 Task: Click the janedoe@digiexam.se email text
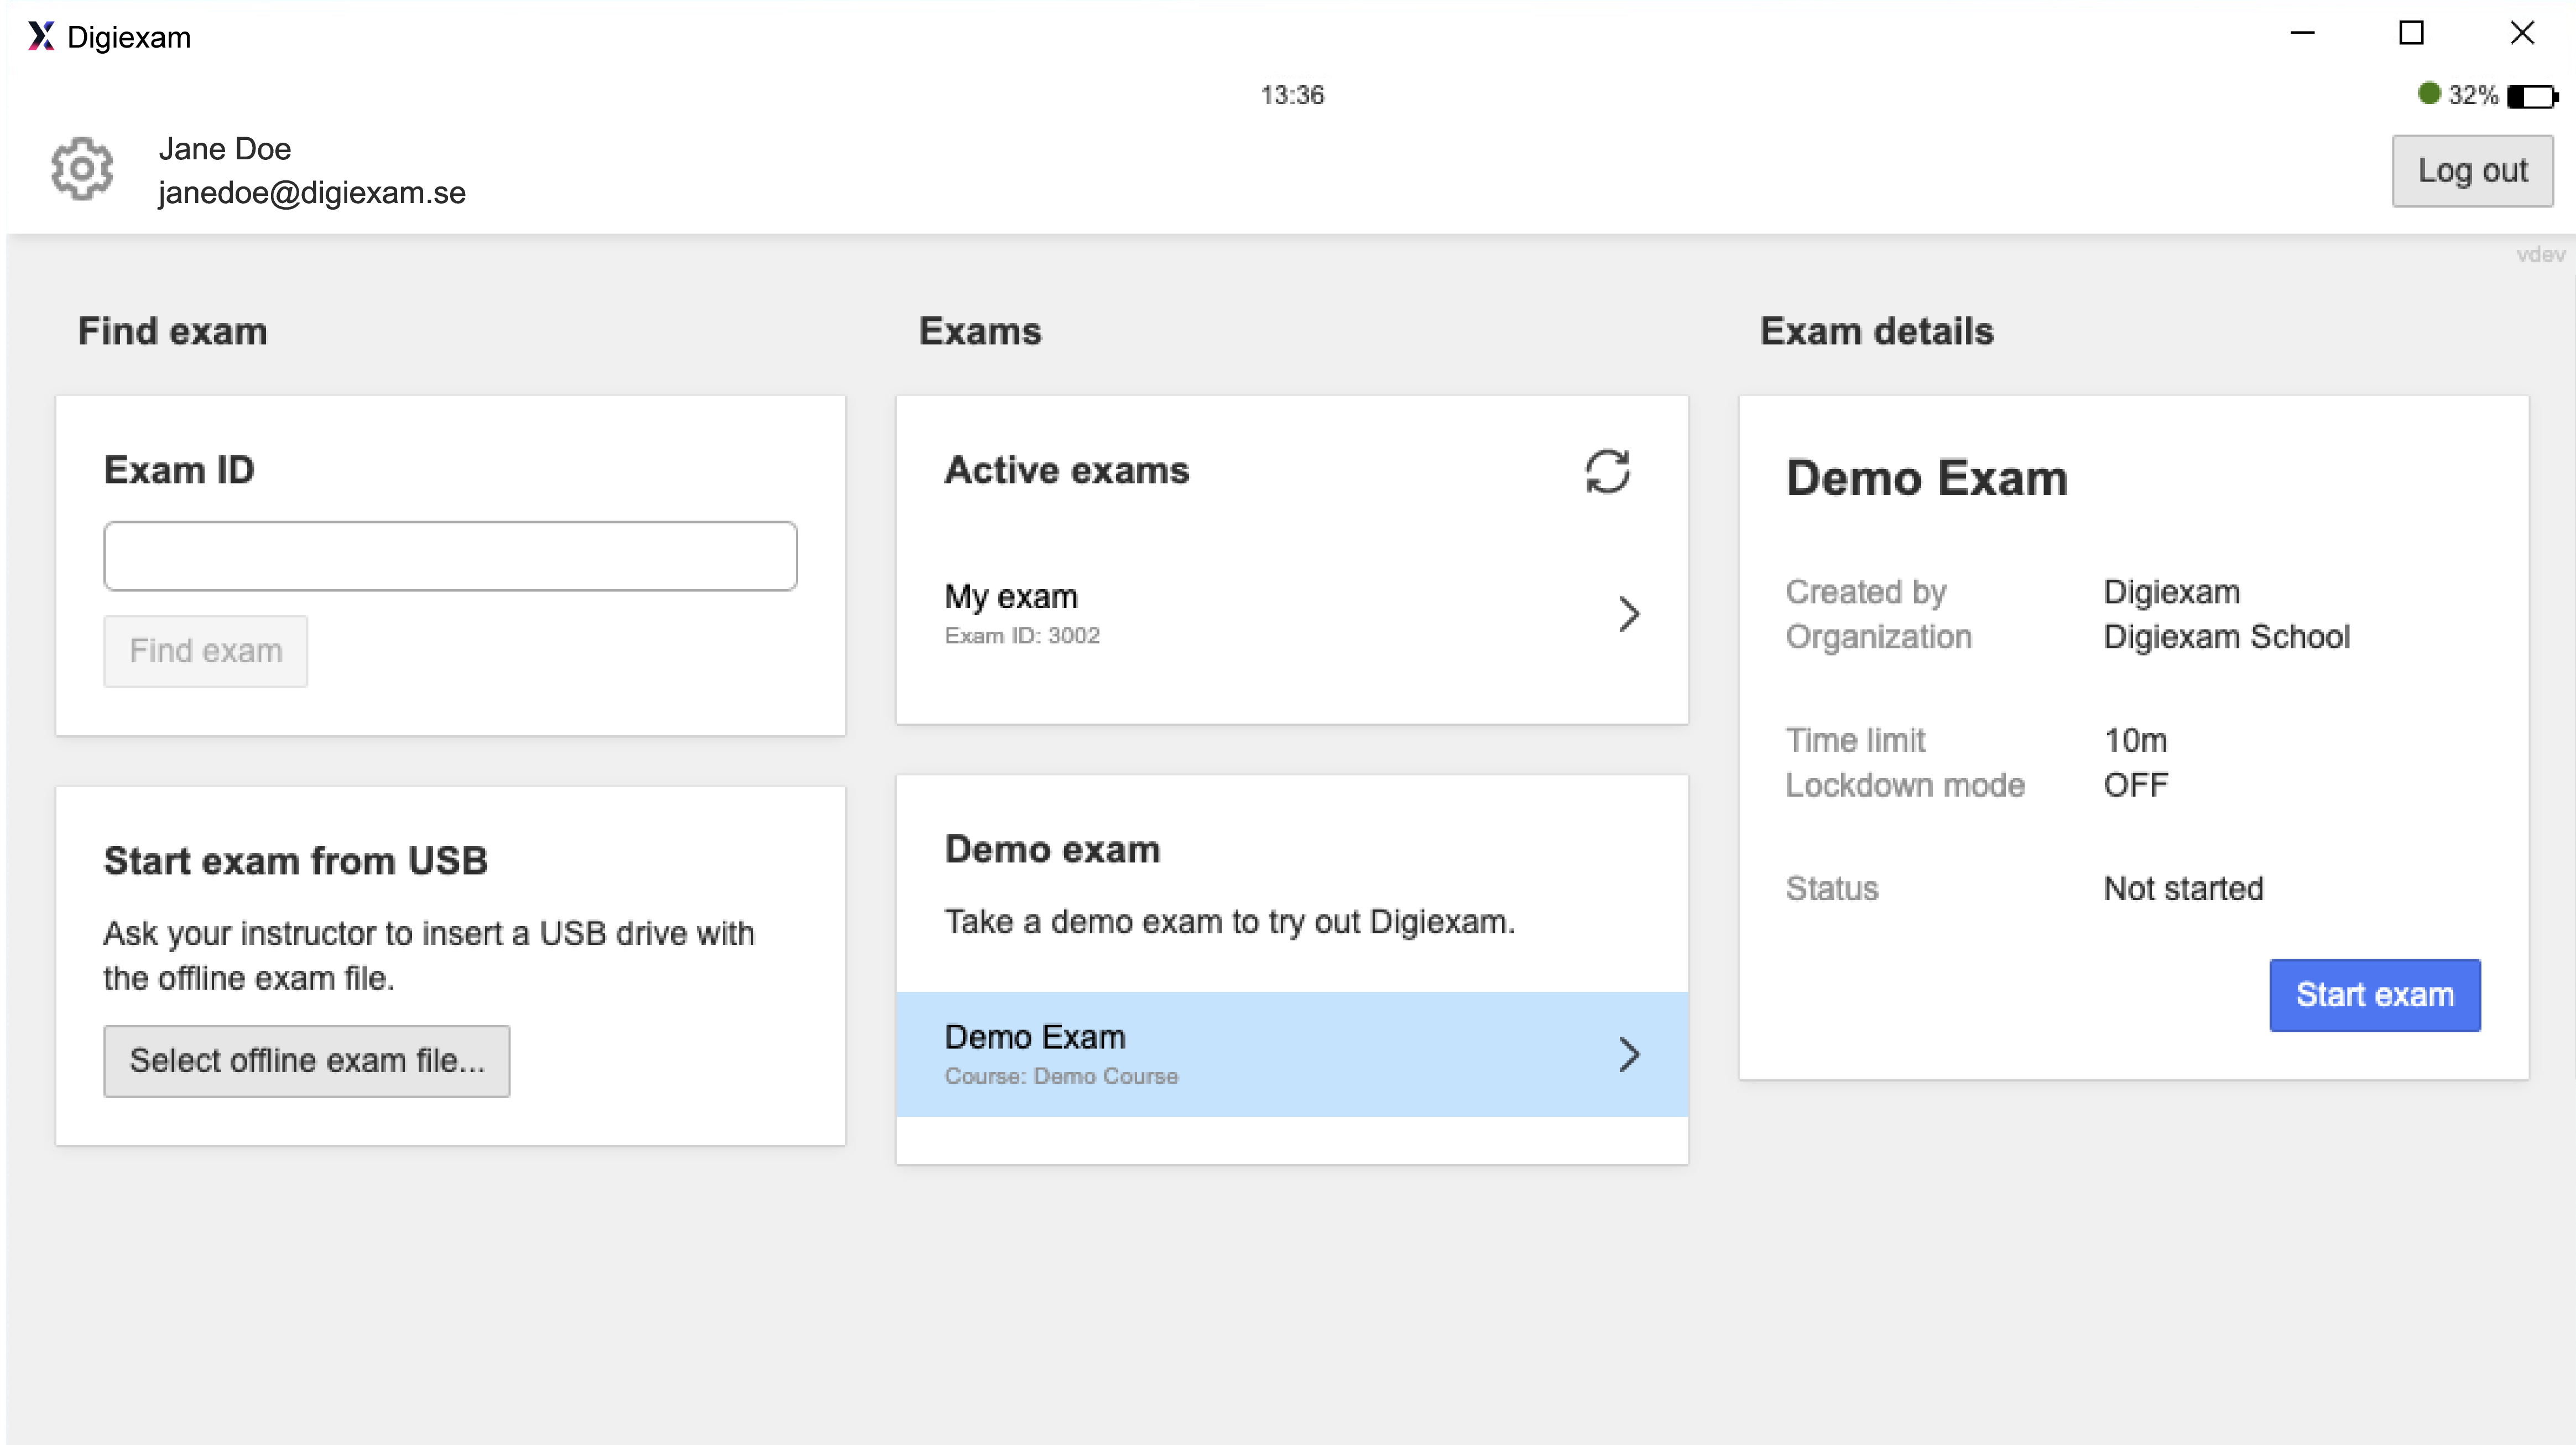point(311,192)
